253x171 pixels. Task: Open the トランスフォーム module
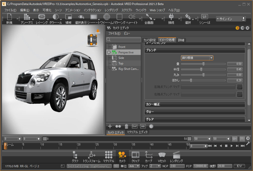point(91,155)
